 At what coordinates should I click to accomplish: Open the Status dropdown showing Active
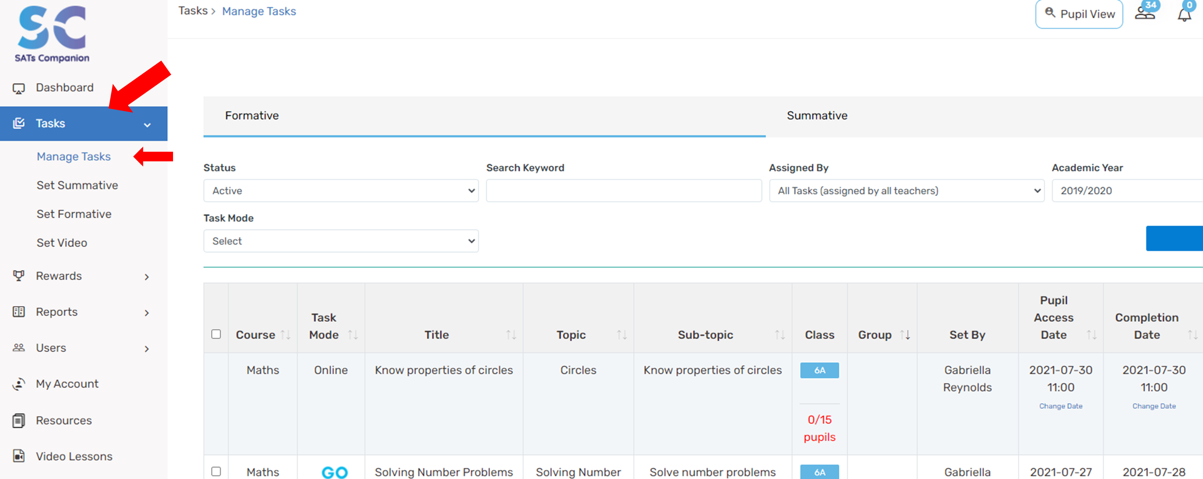pos(341,191)
